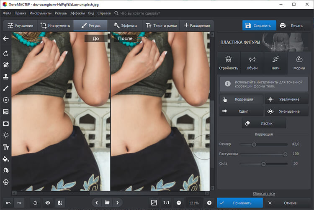Select the healing bandage tool
Image resolution: width=314 pixels, height=210 pixels.
click(6, 65)
